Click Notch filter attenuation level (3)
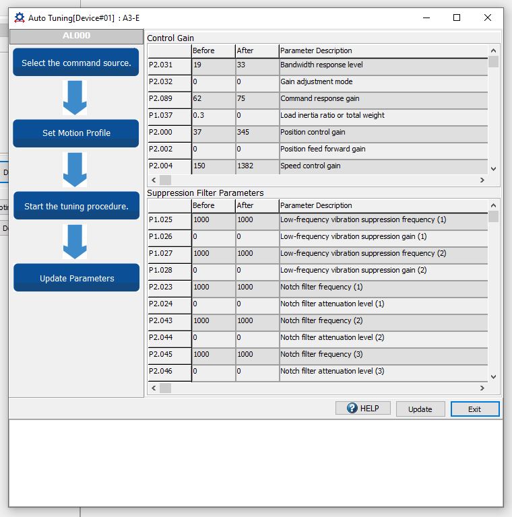 tap(383, 372)
